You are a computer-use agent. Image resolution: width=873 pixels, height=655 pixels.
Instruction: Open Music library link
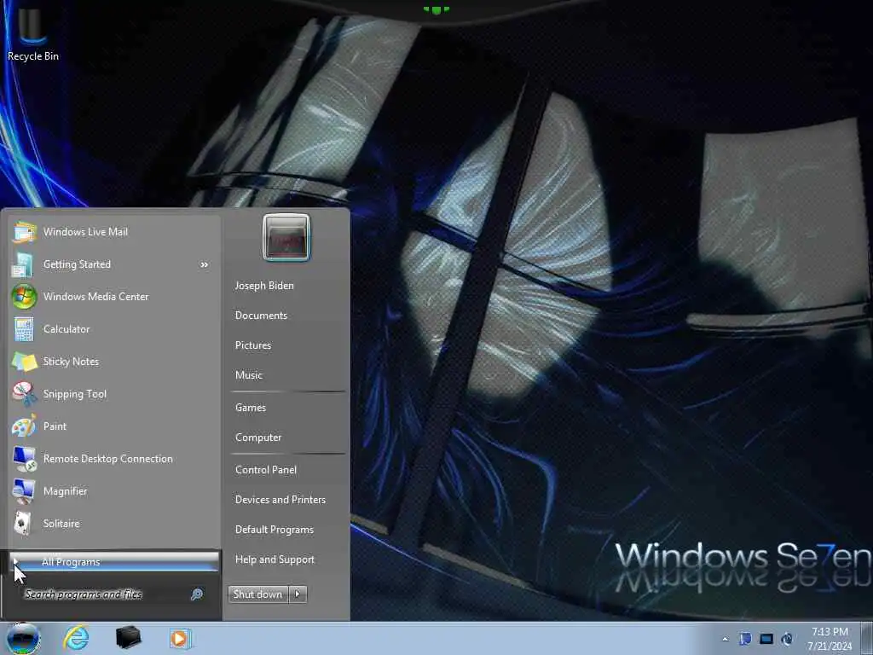(x=249, y=375)
